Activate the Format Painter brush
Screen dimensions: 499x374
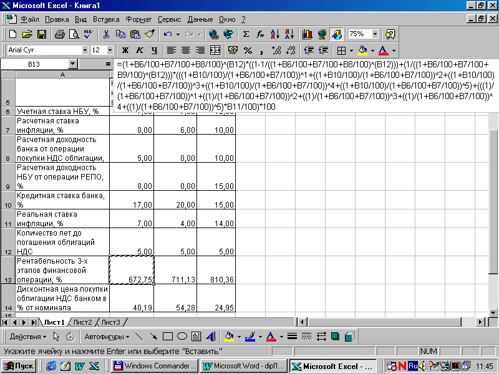150,34
